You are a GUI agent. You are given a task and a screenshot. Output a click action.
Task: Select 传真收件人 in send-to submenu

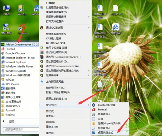pos(110,114)
